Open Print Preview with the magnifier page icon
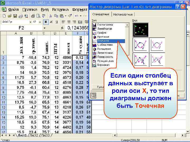The width and height of the screenshot is (190, 142). click(39, 16)
